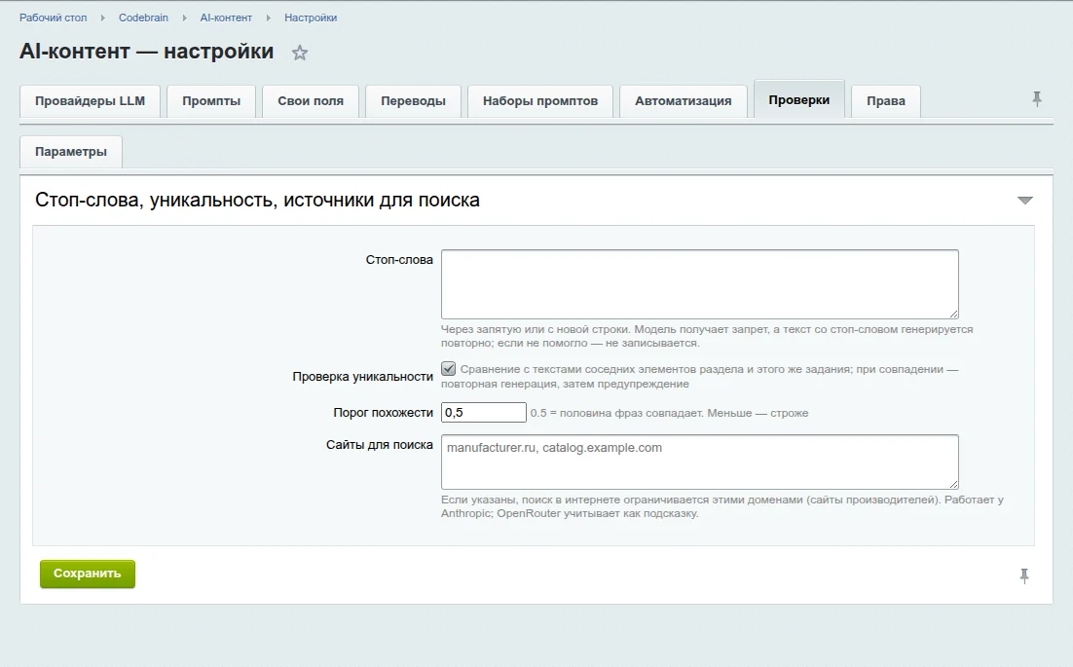This screenshot has width=1073, height=667.
Task: Add page to favorites with star icon
Action: 300,53
